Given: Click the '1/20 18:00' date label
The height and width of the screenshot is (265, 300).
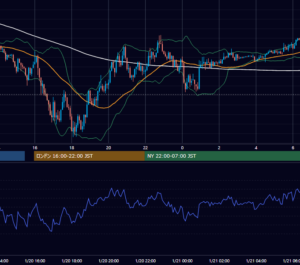Looking at the screenshot, I should click(72, 261).
